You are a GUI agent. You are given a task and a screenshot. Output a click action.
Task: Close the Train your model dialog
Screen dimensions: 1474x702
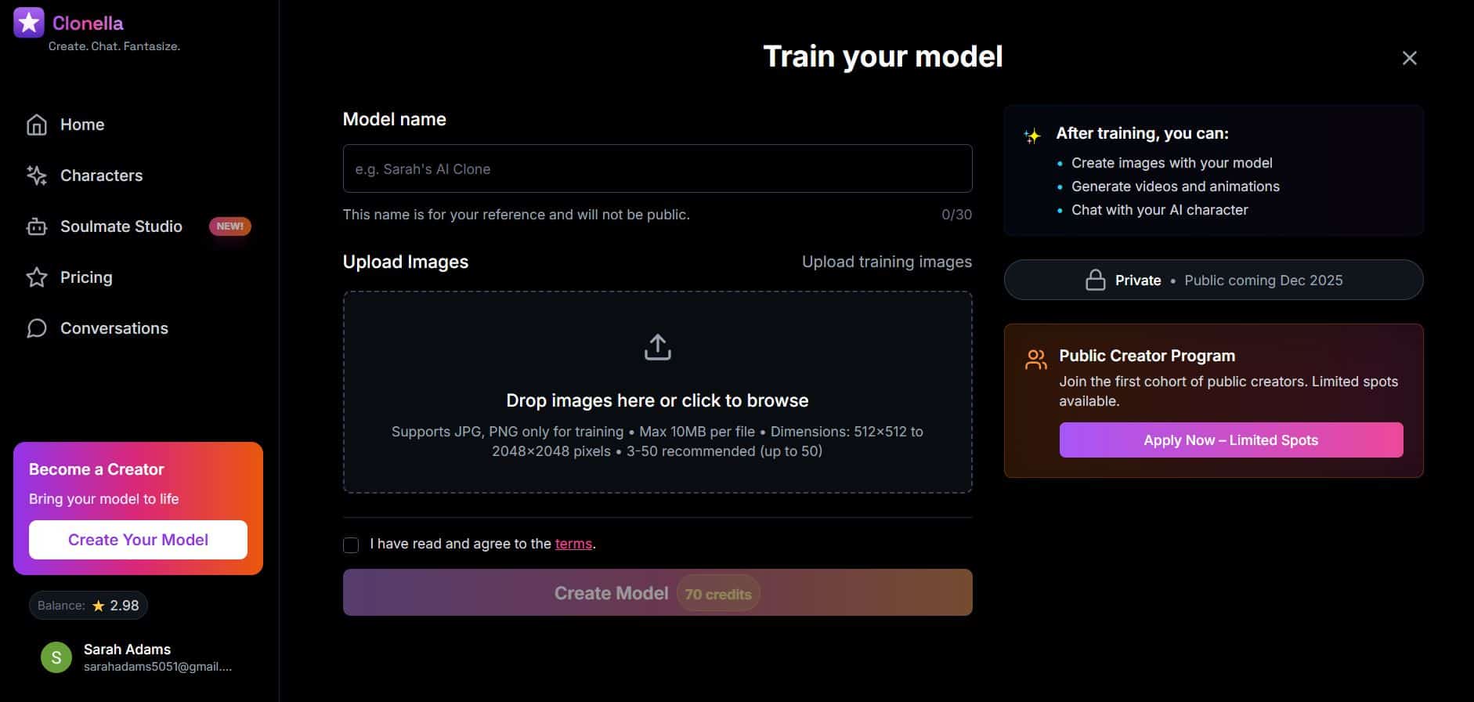click(x=1410, y=58)
